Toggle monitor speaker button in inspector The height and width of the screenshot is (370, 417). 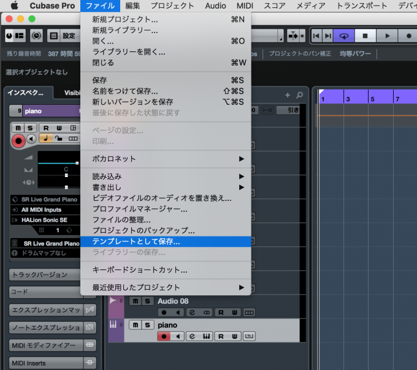(31, 138)
